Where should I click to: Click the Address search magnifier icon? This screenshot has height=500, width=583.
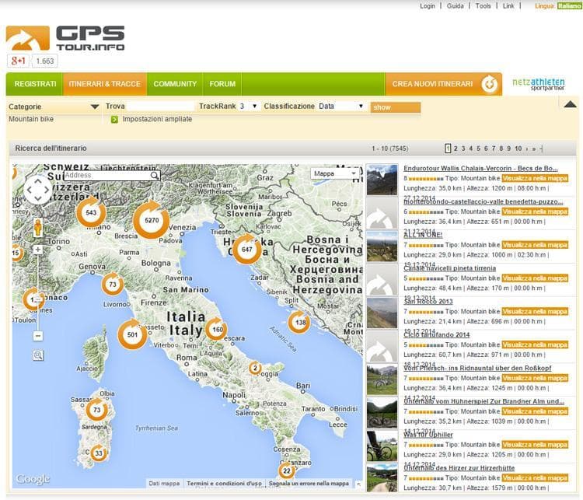click(x=155, y=176)
